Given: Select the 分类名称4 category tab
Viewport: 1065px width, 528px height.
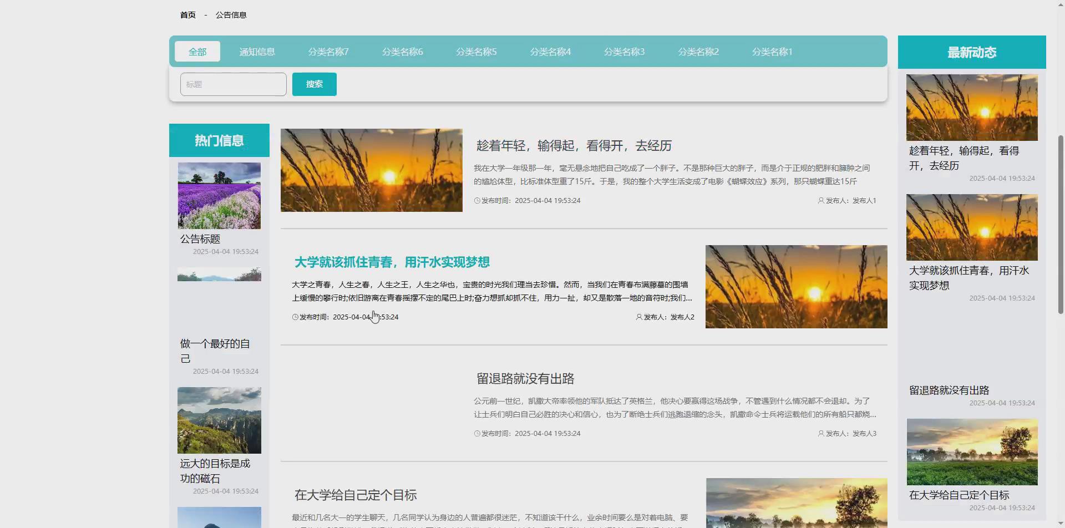Looking at the screenshot, I should click(x=550, y=51).
